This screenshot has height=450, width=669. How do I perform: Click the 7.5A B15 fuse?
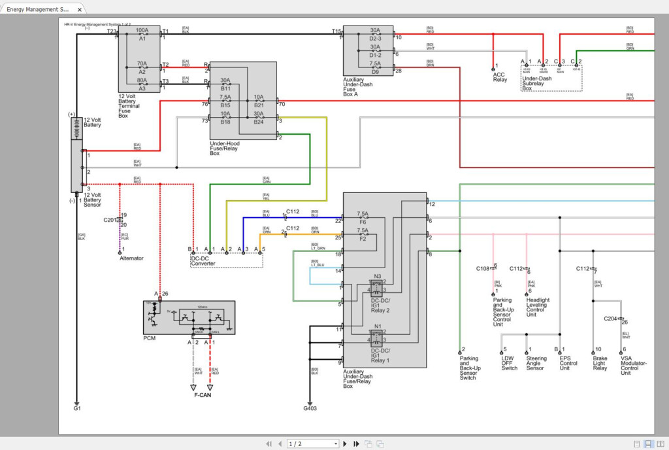tap(225, 101)
